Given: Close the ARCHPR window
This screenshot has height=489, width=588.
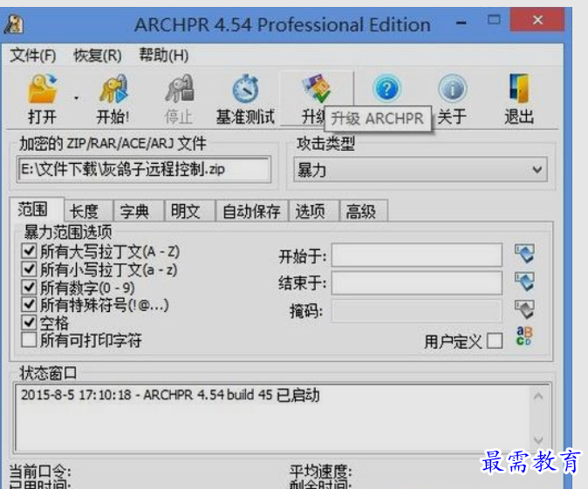Looking at the screenshot, I should point(537,20).
